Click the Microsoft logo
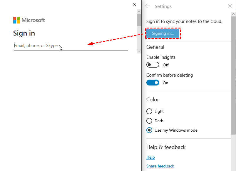The width and height of the screenshot is (236, 171). click(x=29, y=20)
